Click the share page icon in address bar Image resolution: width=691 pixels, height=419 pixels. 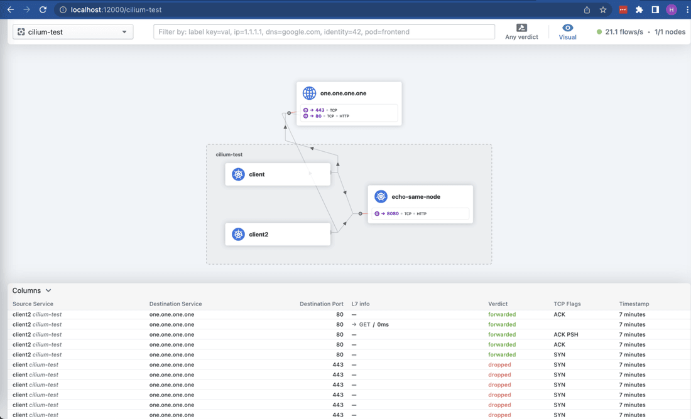click(587, 9)
